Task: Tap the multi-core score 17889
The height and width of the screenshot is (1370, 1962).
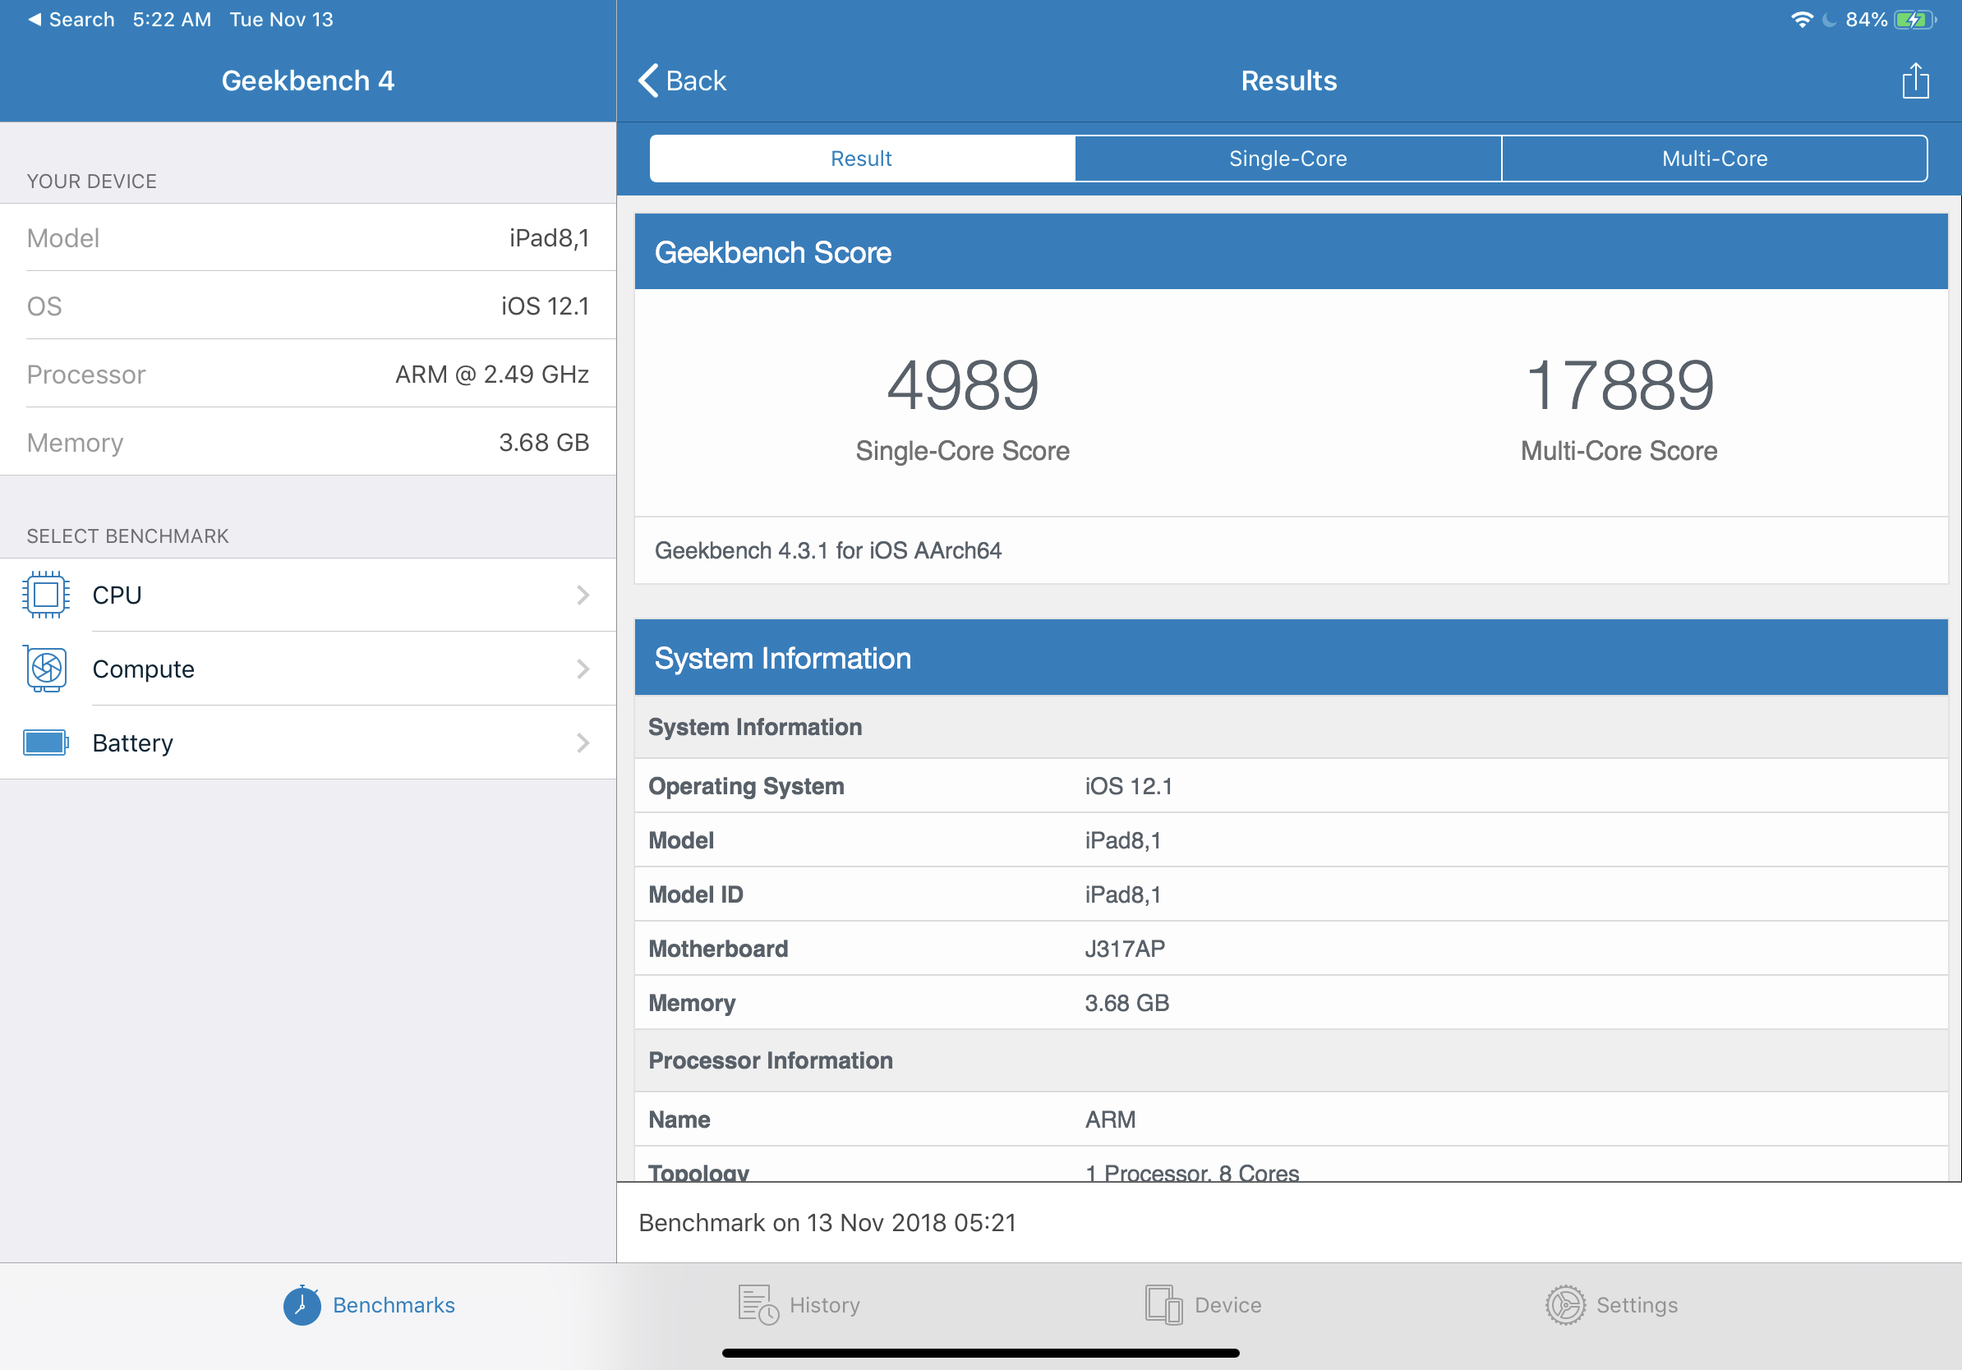Action: point(1619,385)
